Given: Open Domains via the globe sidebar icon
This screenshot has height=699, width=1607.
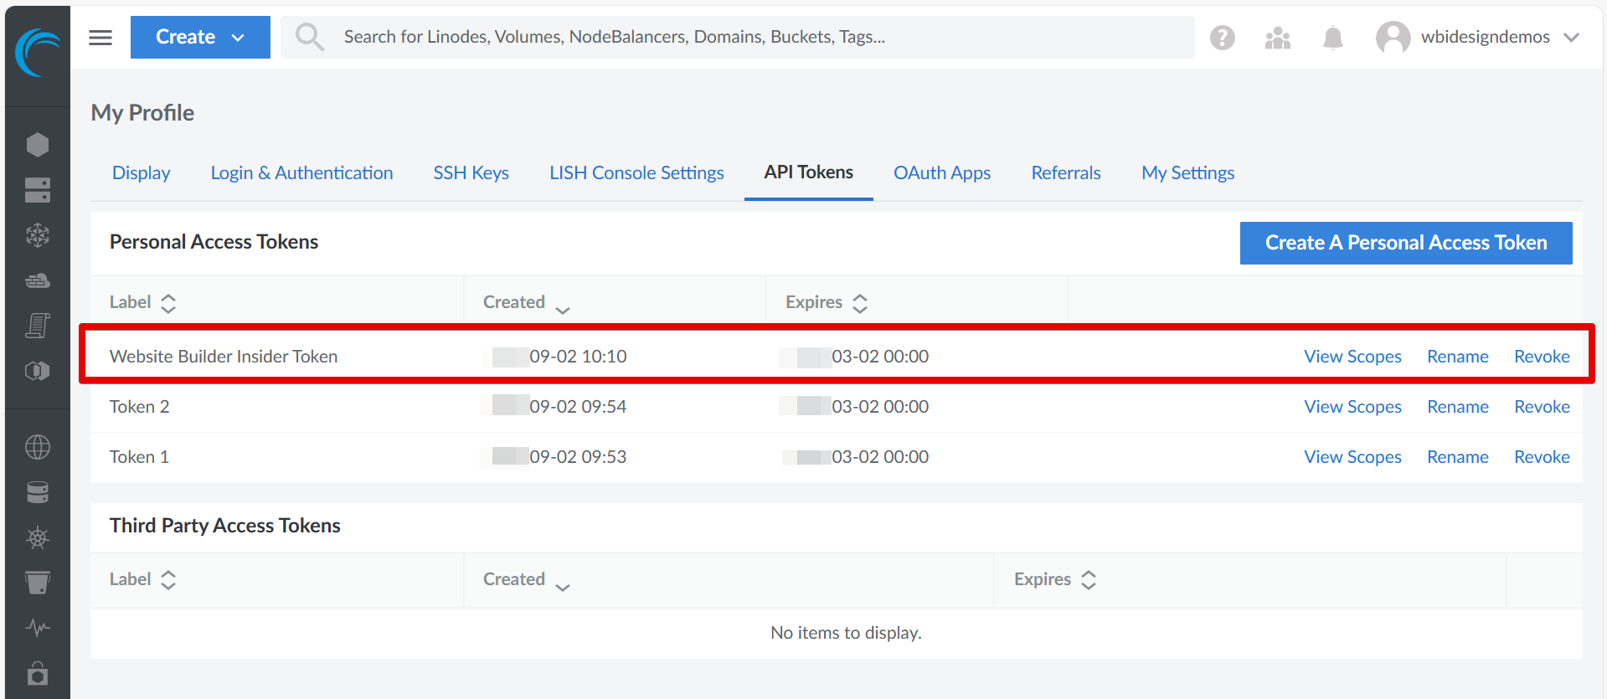Looking at the screenshot, I should click(x=37, y=447).
